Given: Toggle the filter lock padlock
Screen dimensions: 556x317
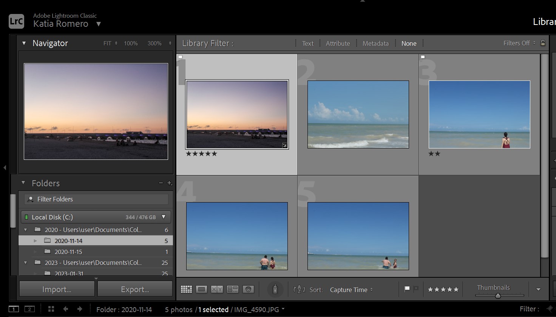Looking at the screenshot, I should 543,43.
